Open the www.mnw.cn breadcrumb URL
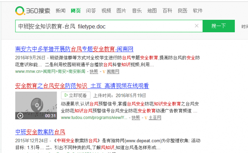Image resolution: width=248 pixels, height=153 pixels. [50, 71]
